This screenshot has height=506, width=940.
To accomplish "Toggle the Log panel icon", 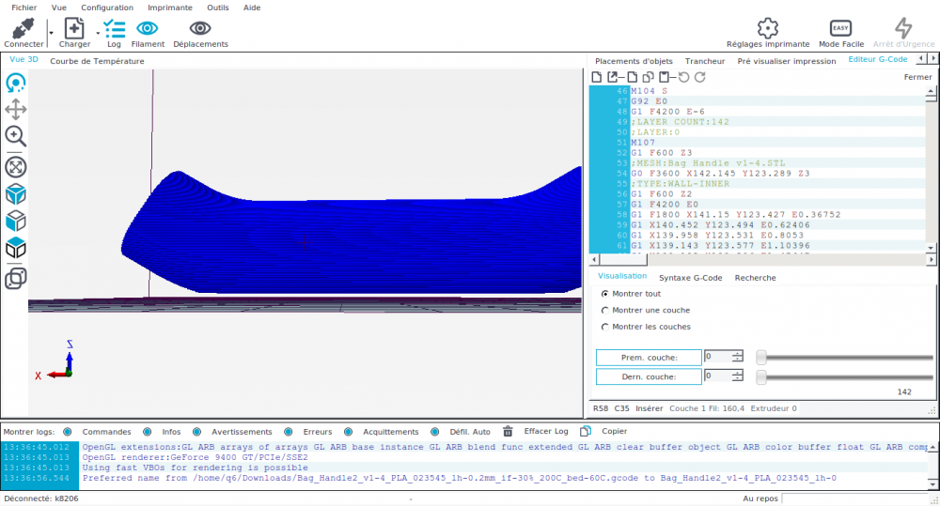I will tap(114, 29).
